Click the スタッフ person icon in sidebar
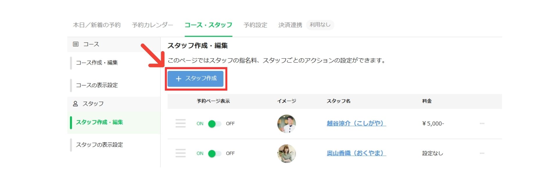Screen dimensions: 558x186 [x=75, y=103]
